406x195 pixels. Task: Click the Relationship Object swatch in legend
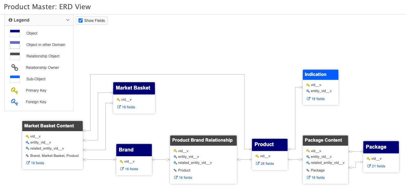click(15, 56)
